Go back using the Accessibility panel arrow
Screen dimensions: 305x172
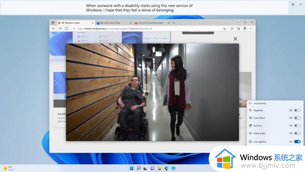click(250, 103)
